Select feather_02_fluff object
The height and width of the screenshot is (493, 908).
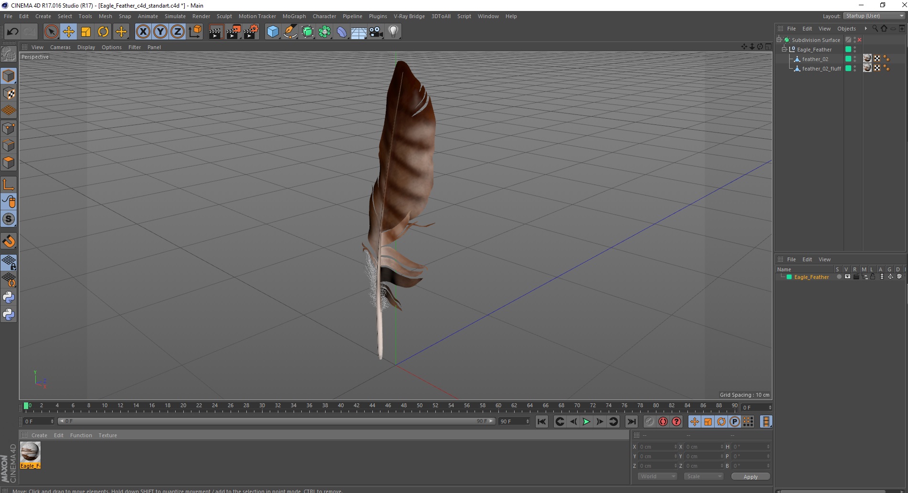pyautogui.click(x=821, y=69)
